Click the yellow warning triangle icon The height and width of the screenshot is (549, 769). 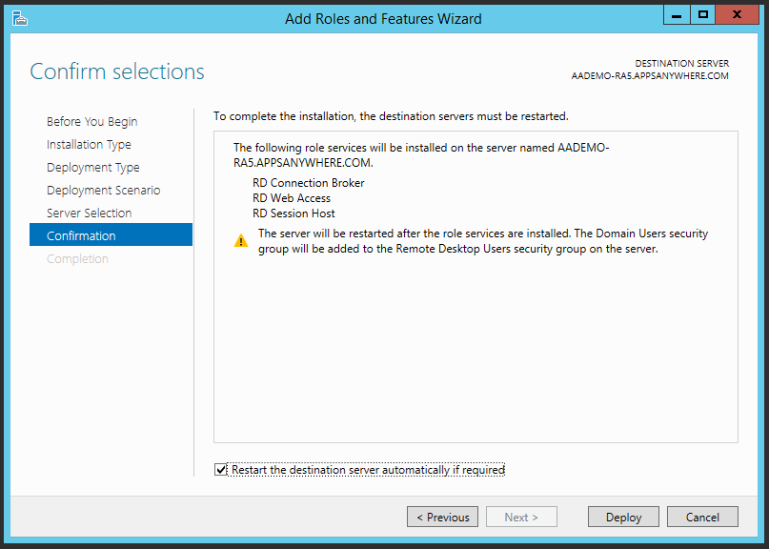pyautogui.click(x=241, y=241)
